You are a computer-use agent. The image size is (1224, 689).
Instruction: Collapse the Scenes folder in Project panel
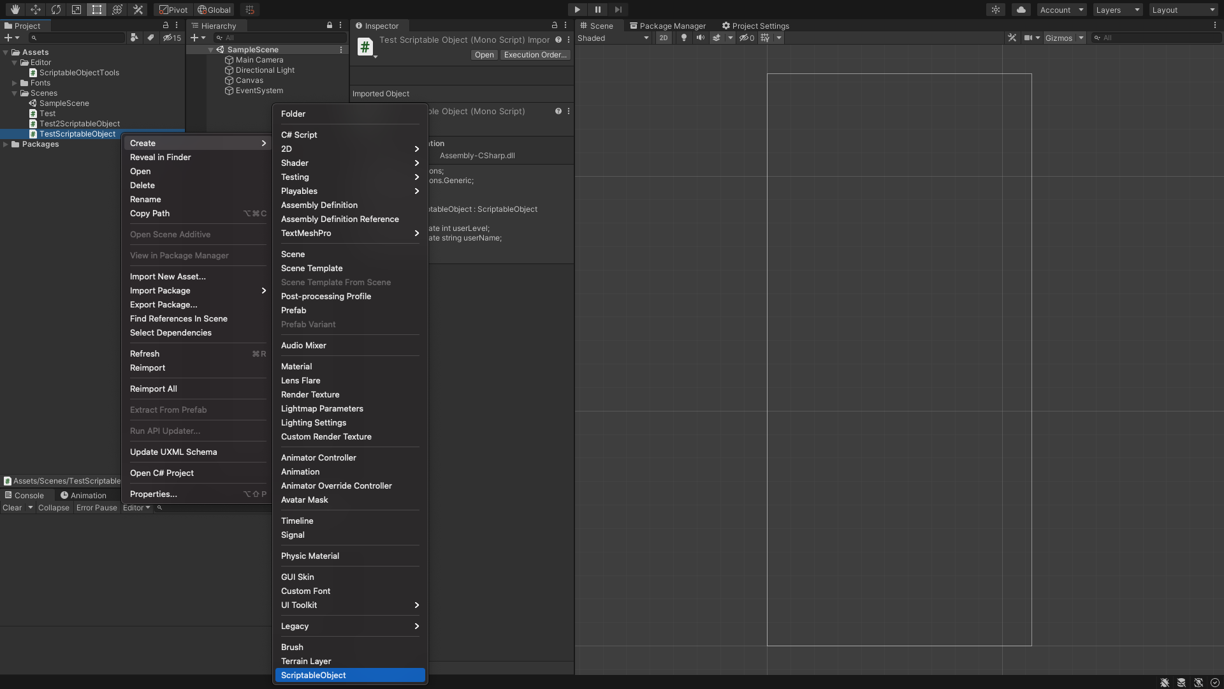pos(15,93)
